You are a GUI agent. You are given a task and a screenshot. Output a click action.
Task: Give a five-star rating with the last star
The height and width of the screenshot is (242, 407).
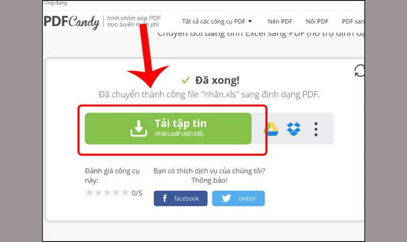click(125, 193)
